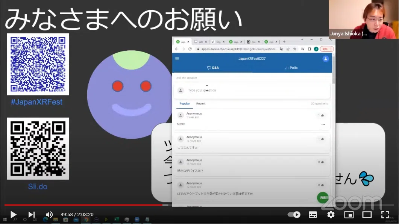Image resolution: width=399 pixels, height=224 pixels.
Task: Enter fullscreen mode
Action: click(385, 215)
